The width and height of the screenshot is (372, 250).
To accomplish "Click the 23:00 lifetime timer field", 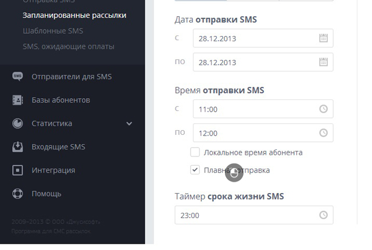I will [254, 215].
